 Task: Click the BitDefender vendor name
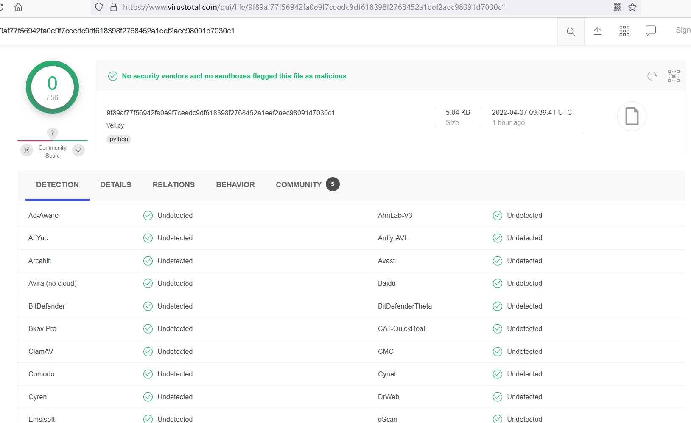coord(47,306)
